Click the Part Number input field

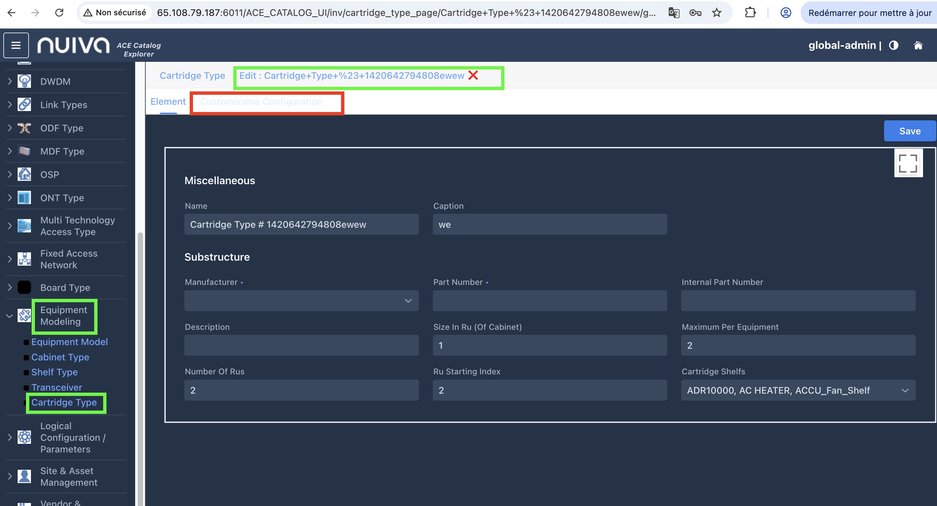(x=549, y=301)
